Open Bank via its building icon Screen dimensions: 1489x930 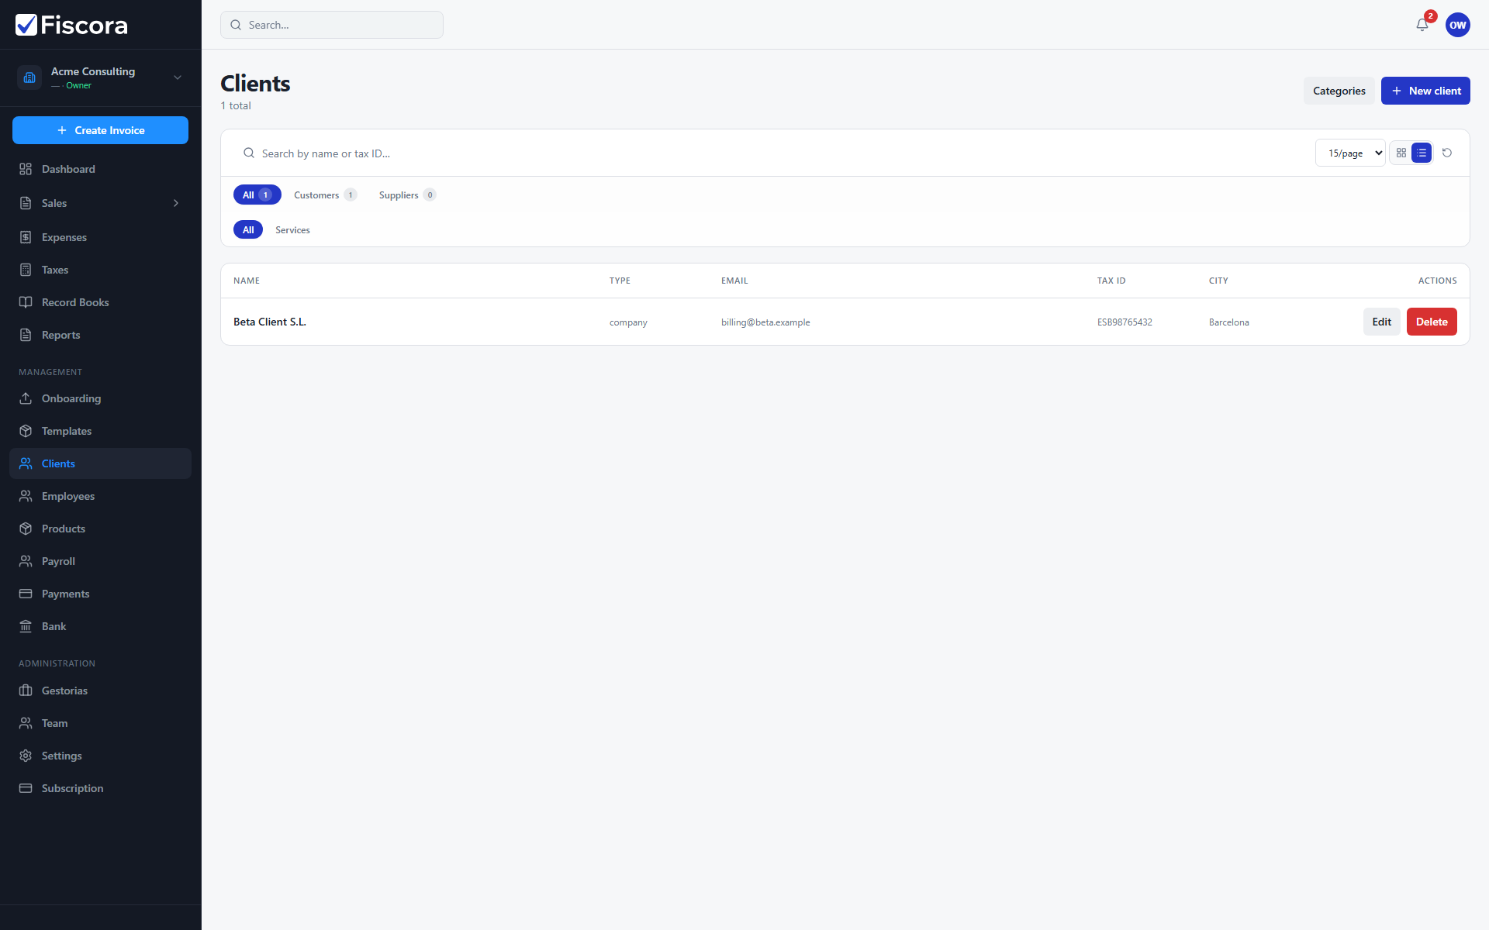click(26, 626)
